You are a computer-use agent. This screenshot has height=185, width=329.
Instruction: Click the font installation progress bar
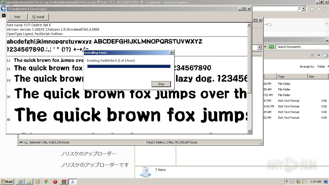coord(129,66)
